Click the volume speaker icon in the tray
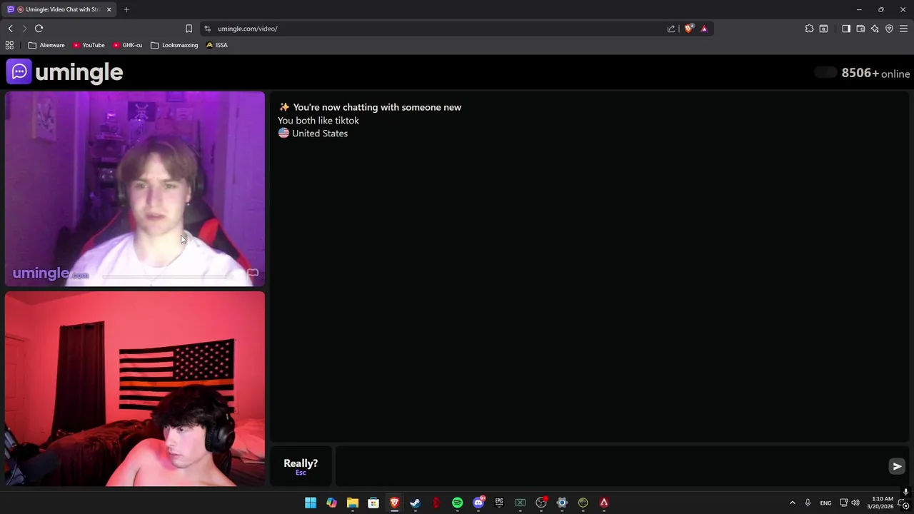The height and width of the screenshot is (514, 914). tap(855, 503)
